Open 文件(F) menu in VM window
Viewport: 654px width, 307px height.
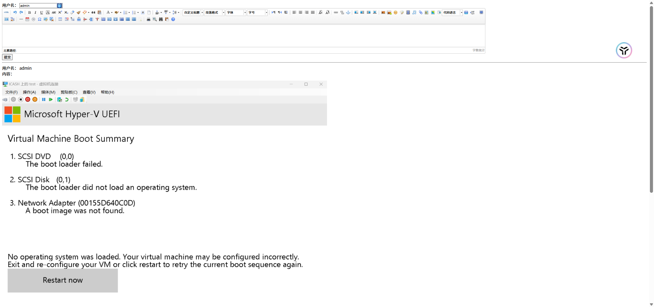click(x=11, y=92)
